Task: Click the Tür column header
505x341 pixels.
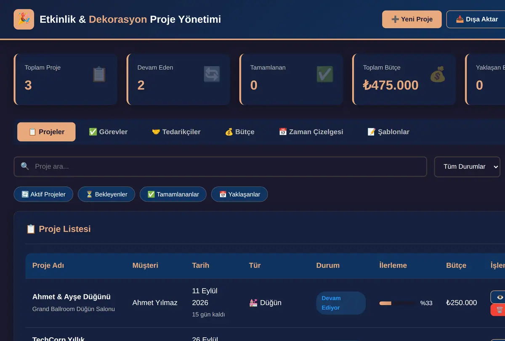Action: coord(255,265)
